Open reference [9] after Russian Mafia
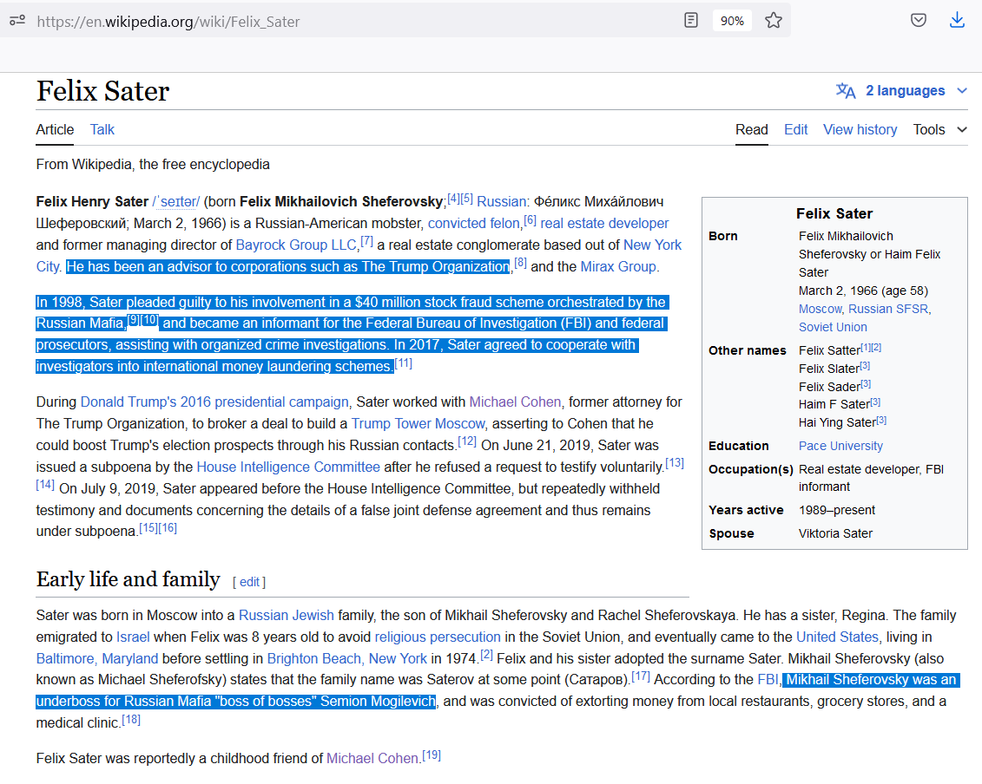The image size is (982, 784). (x=134, y=320)
